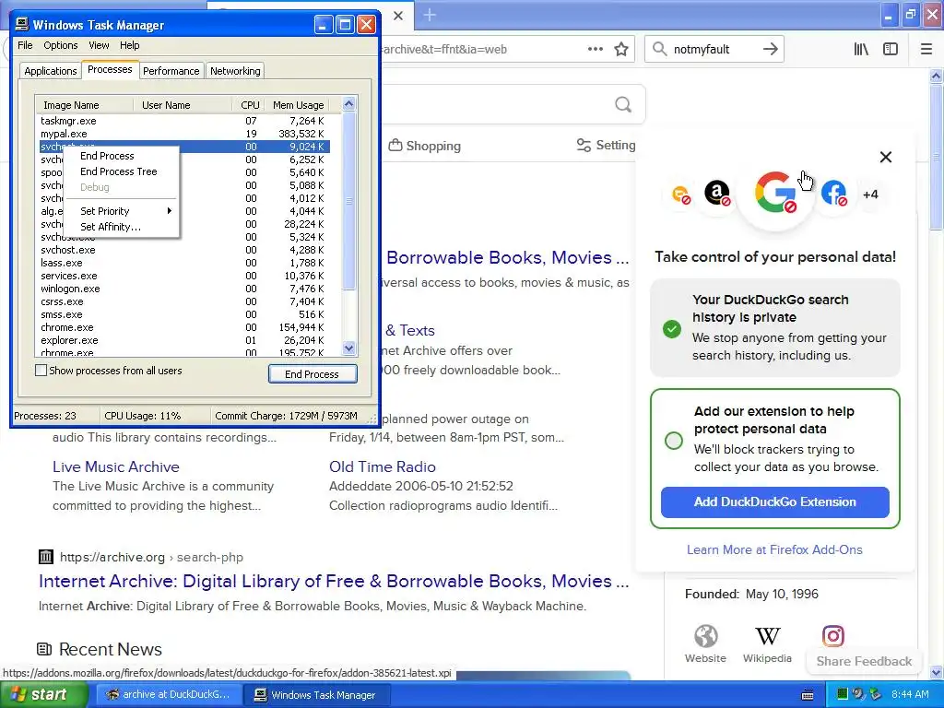Click the Google tracker icon in popup
The height and width of the screenshot is (708, 944).
click(775, 194)
